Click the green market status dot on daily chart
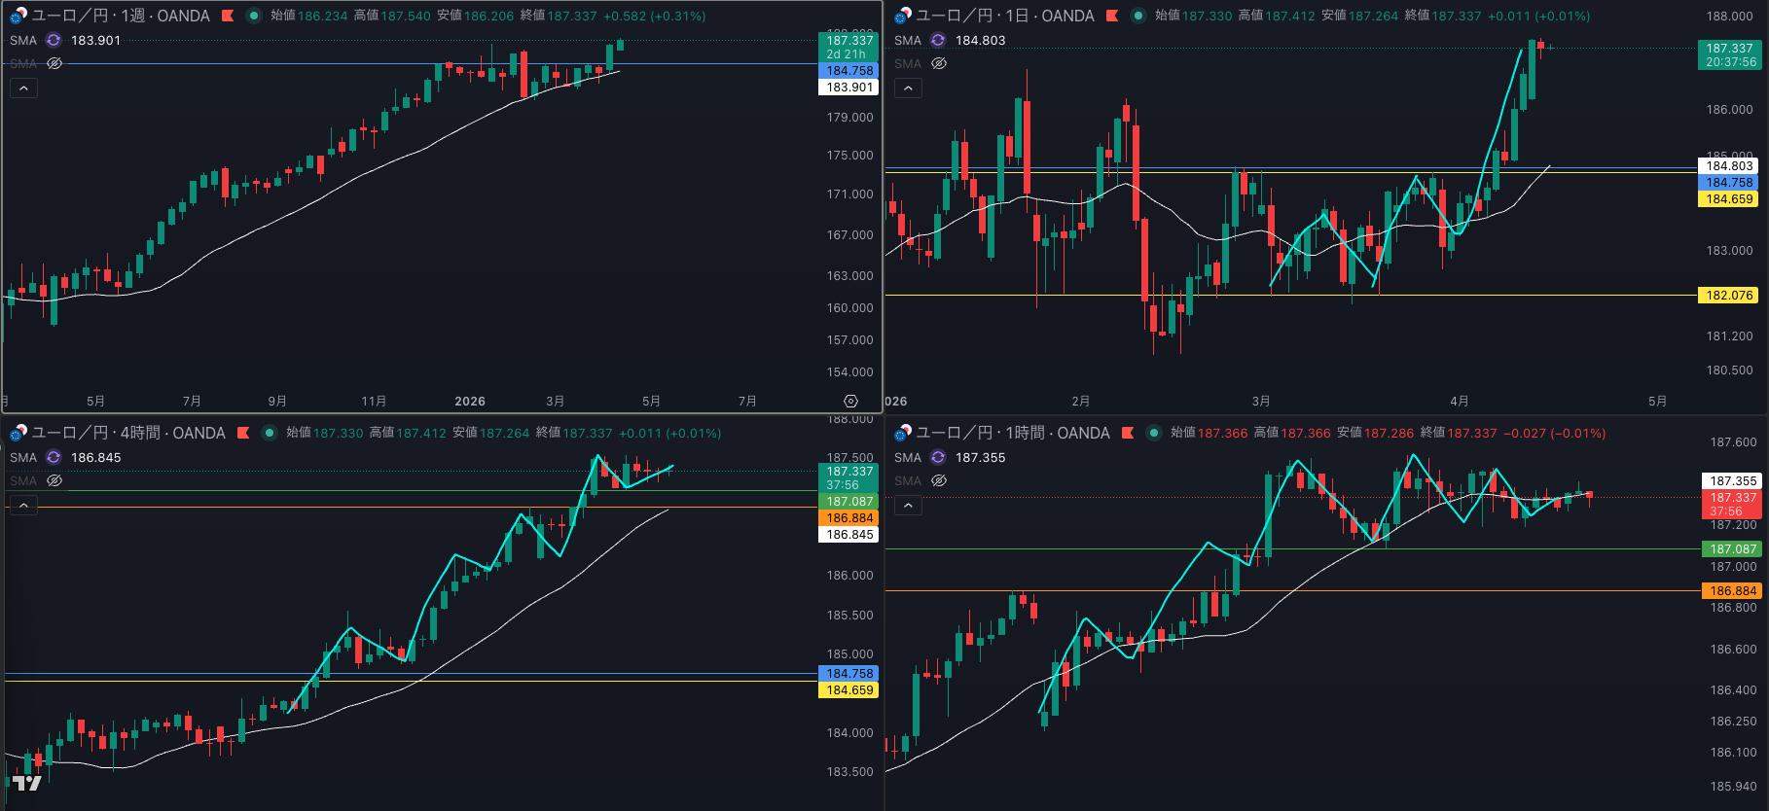The height and width of the screenshot is (811, 1769). 1137,16
